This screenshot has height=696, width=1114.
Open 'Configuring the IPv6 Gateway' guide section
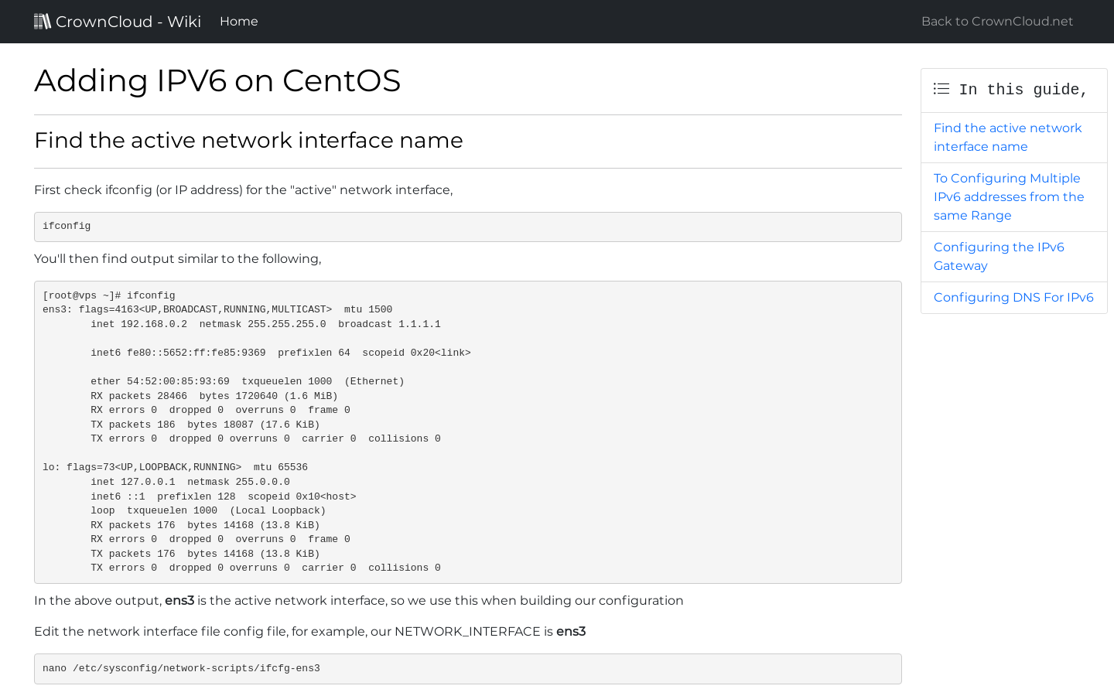(999, 256)
